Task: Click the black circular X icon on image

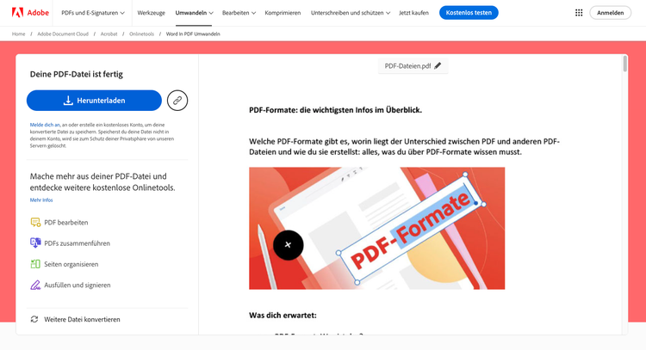Action: [288, 245]
